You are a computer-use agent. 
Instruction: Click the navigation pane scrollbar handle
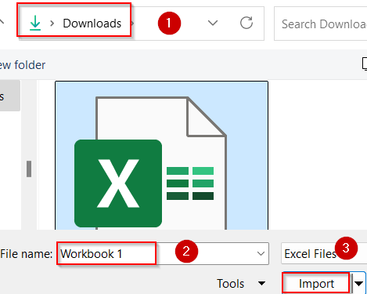tap(29, 169)
